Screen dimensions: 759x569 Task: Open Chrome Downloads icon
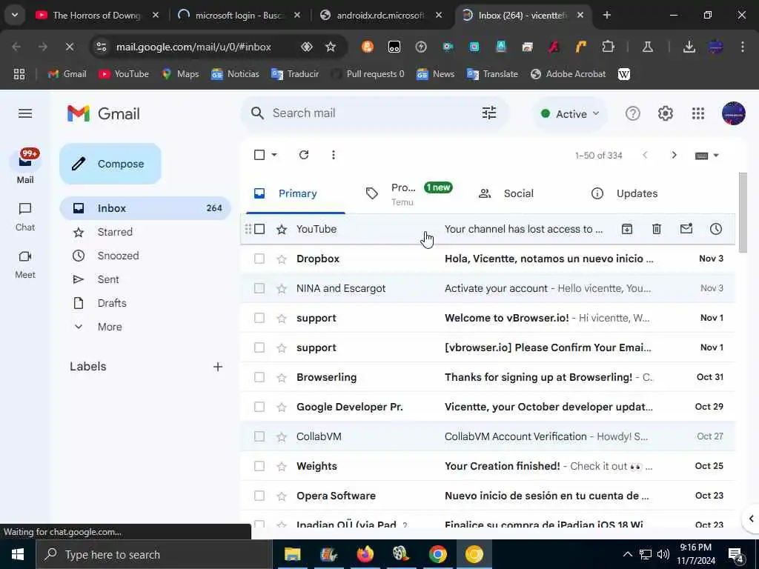point(689,47)
